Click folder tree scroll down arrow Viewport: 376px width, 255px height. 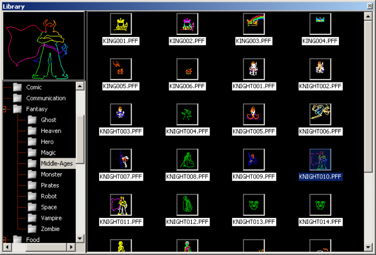point(80,239)
